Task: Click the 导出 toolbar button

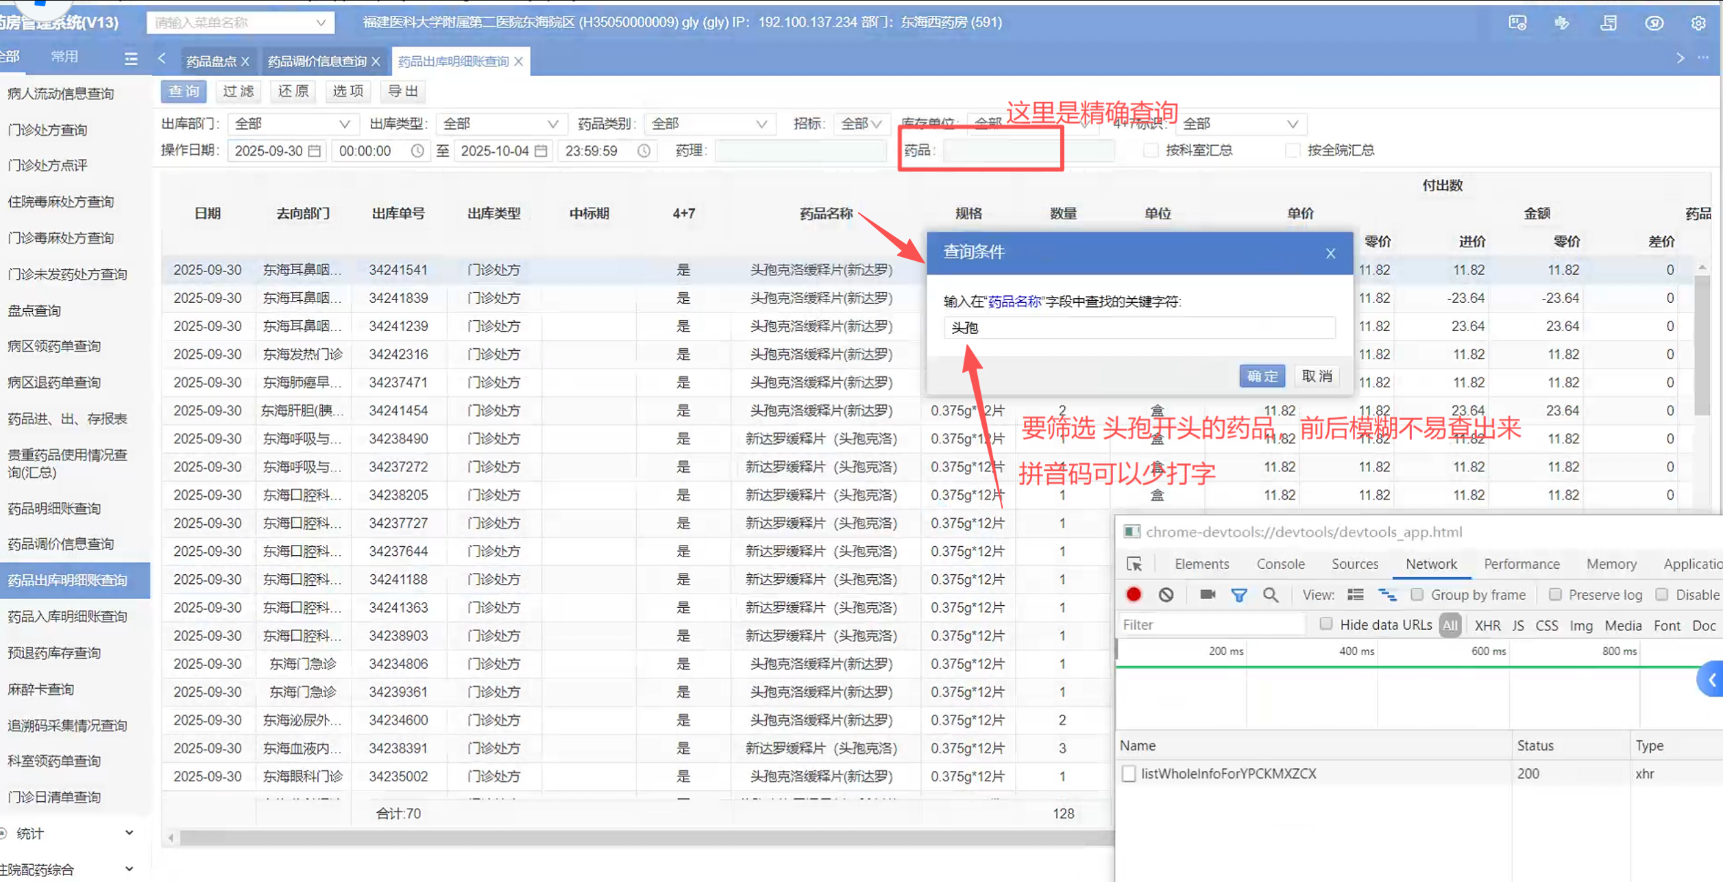Action: 402,91
